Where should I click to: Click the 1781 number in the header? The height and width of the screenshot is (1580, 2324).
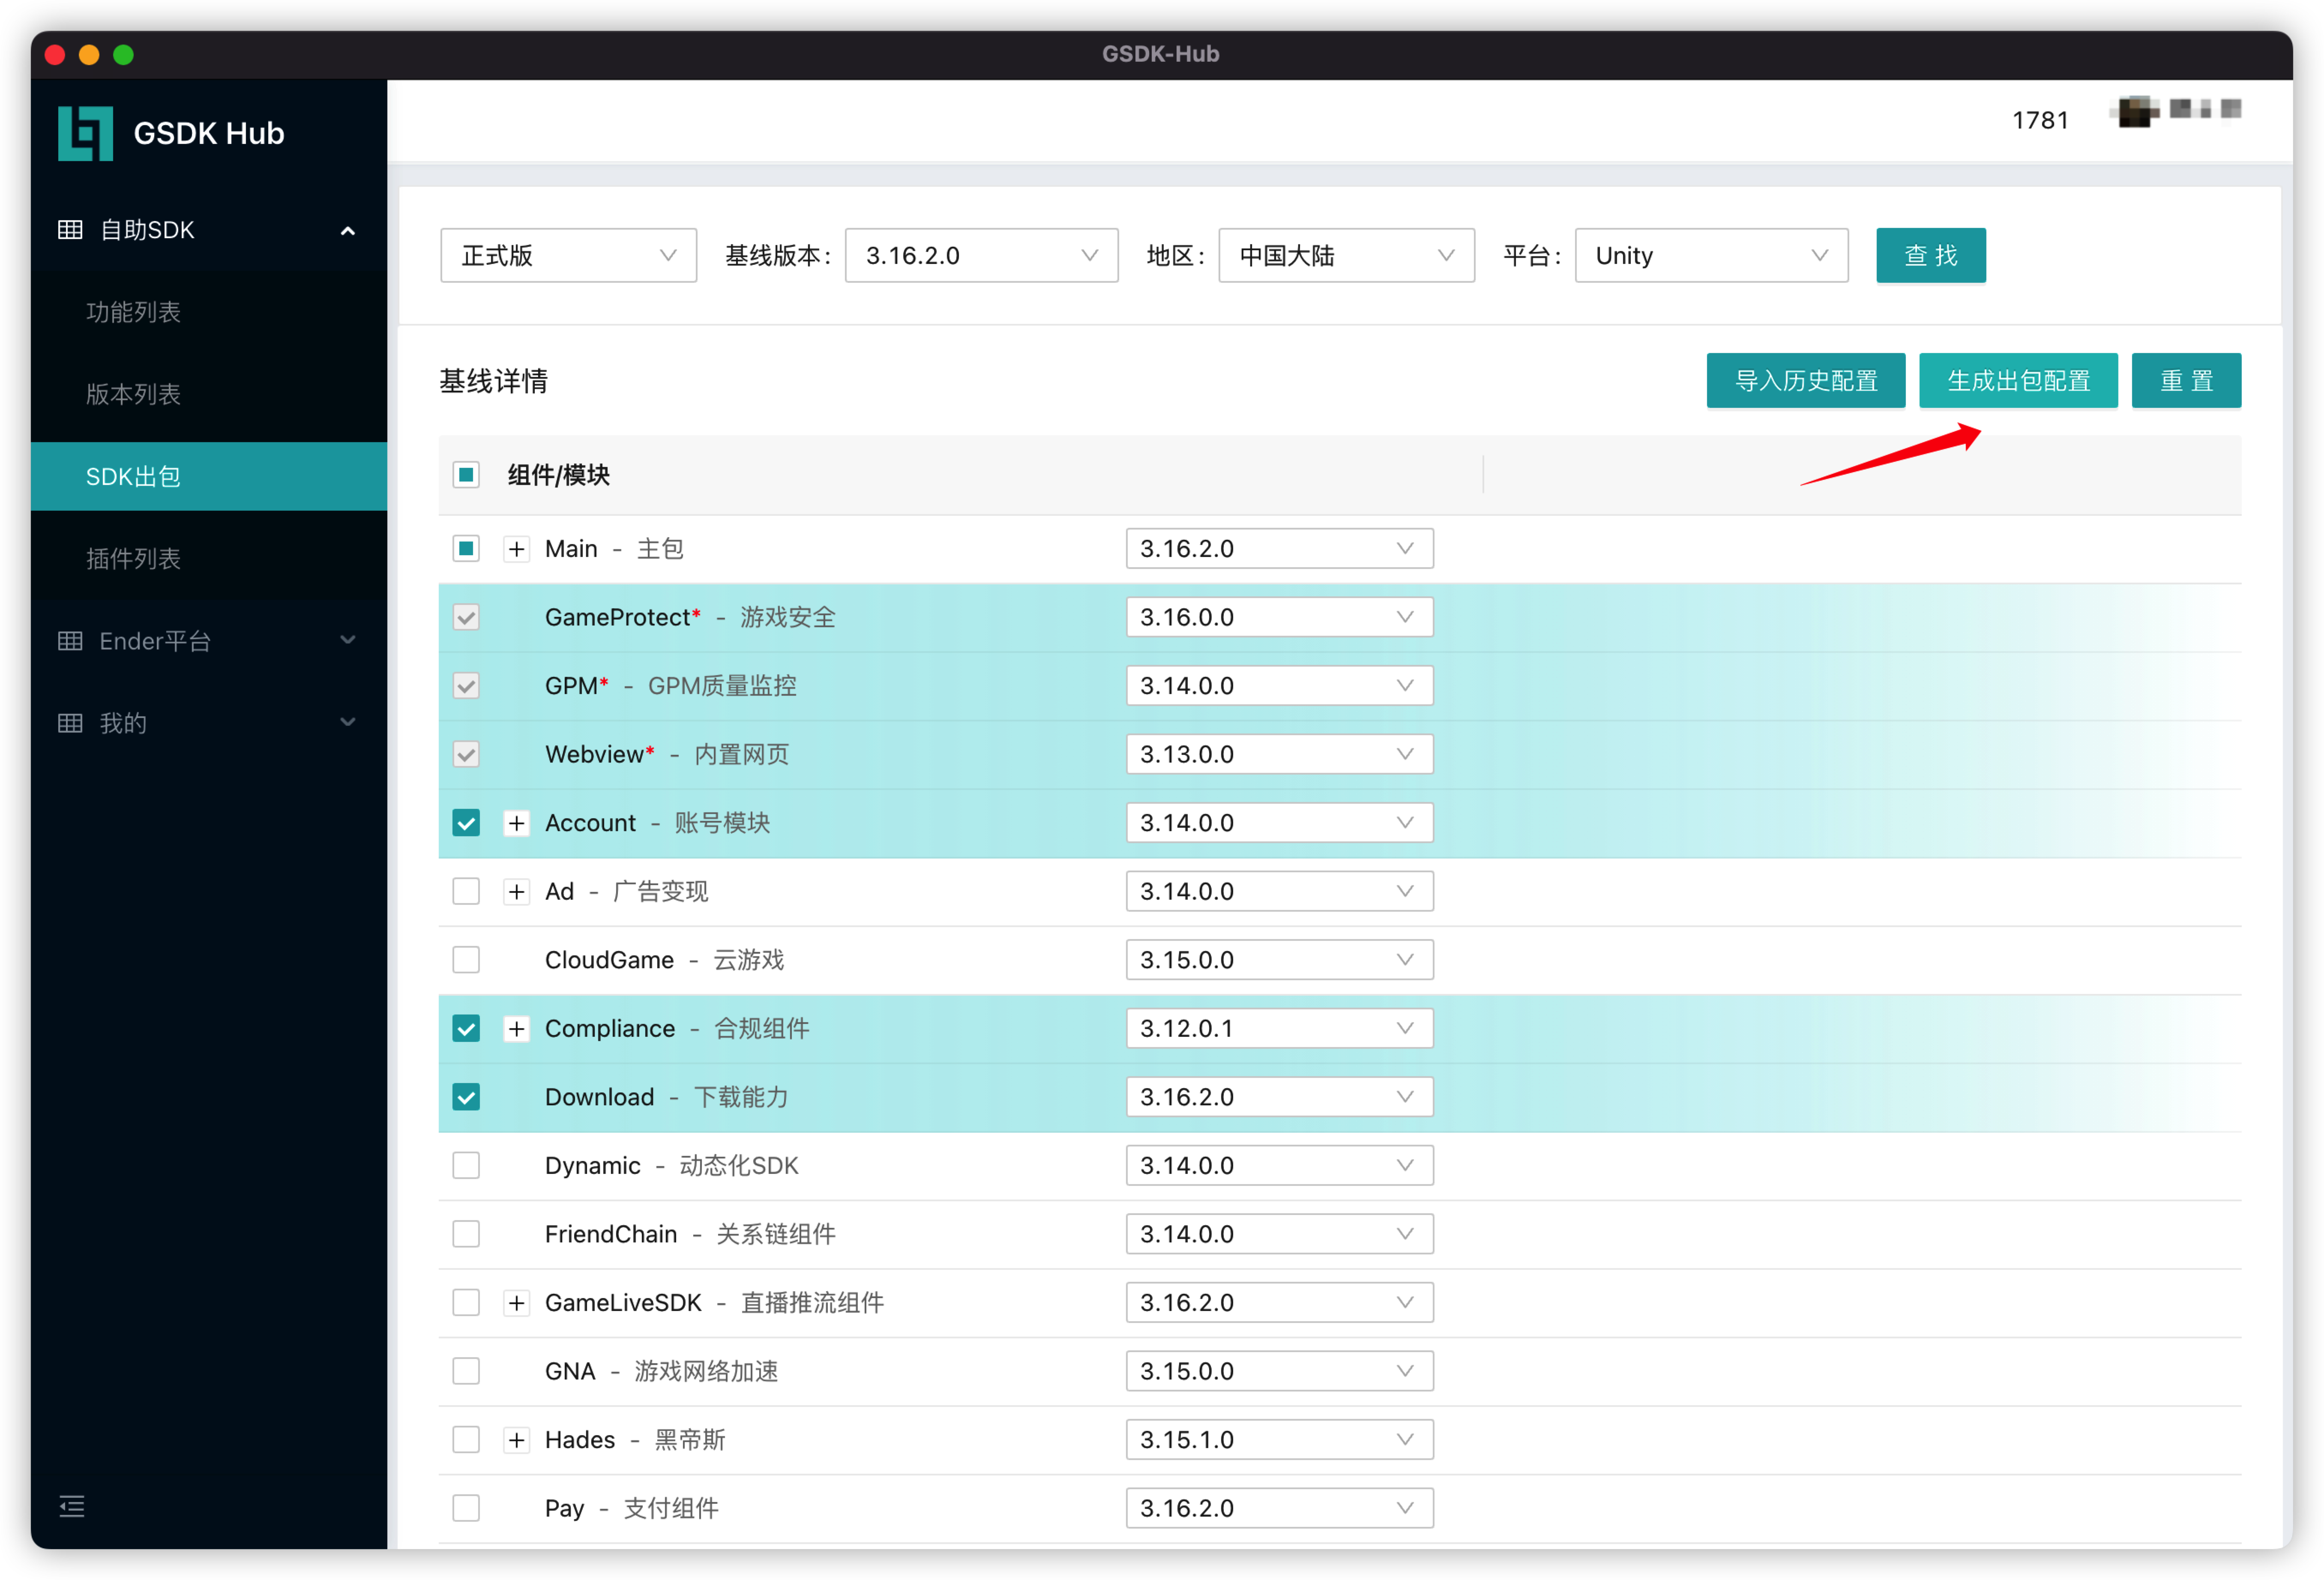[2040, 121]
